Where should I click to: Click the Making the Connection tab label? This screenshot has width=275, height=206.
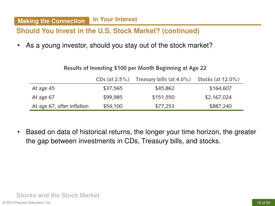(x=51, y=21)
